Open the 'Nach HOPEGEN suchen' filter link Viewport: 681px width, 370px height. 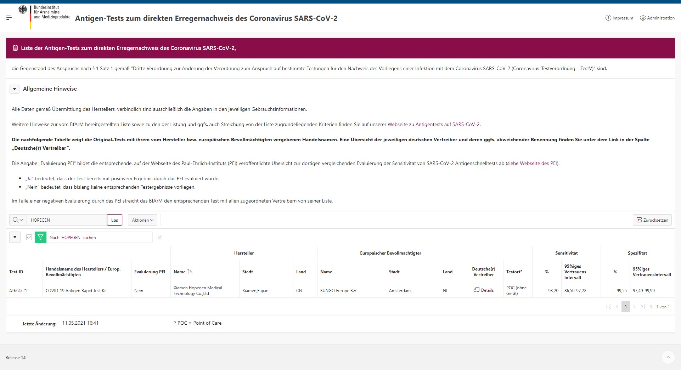coord(73,238)
